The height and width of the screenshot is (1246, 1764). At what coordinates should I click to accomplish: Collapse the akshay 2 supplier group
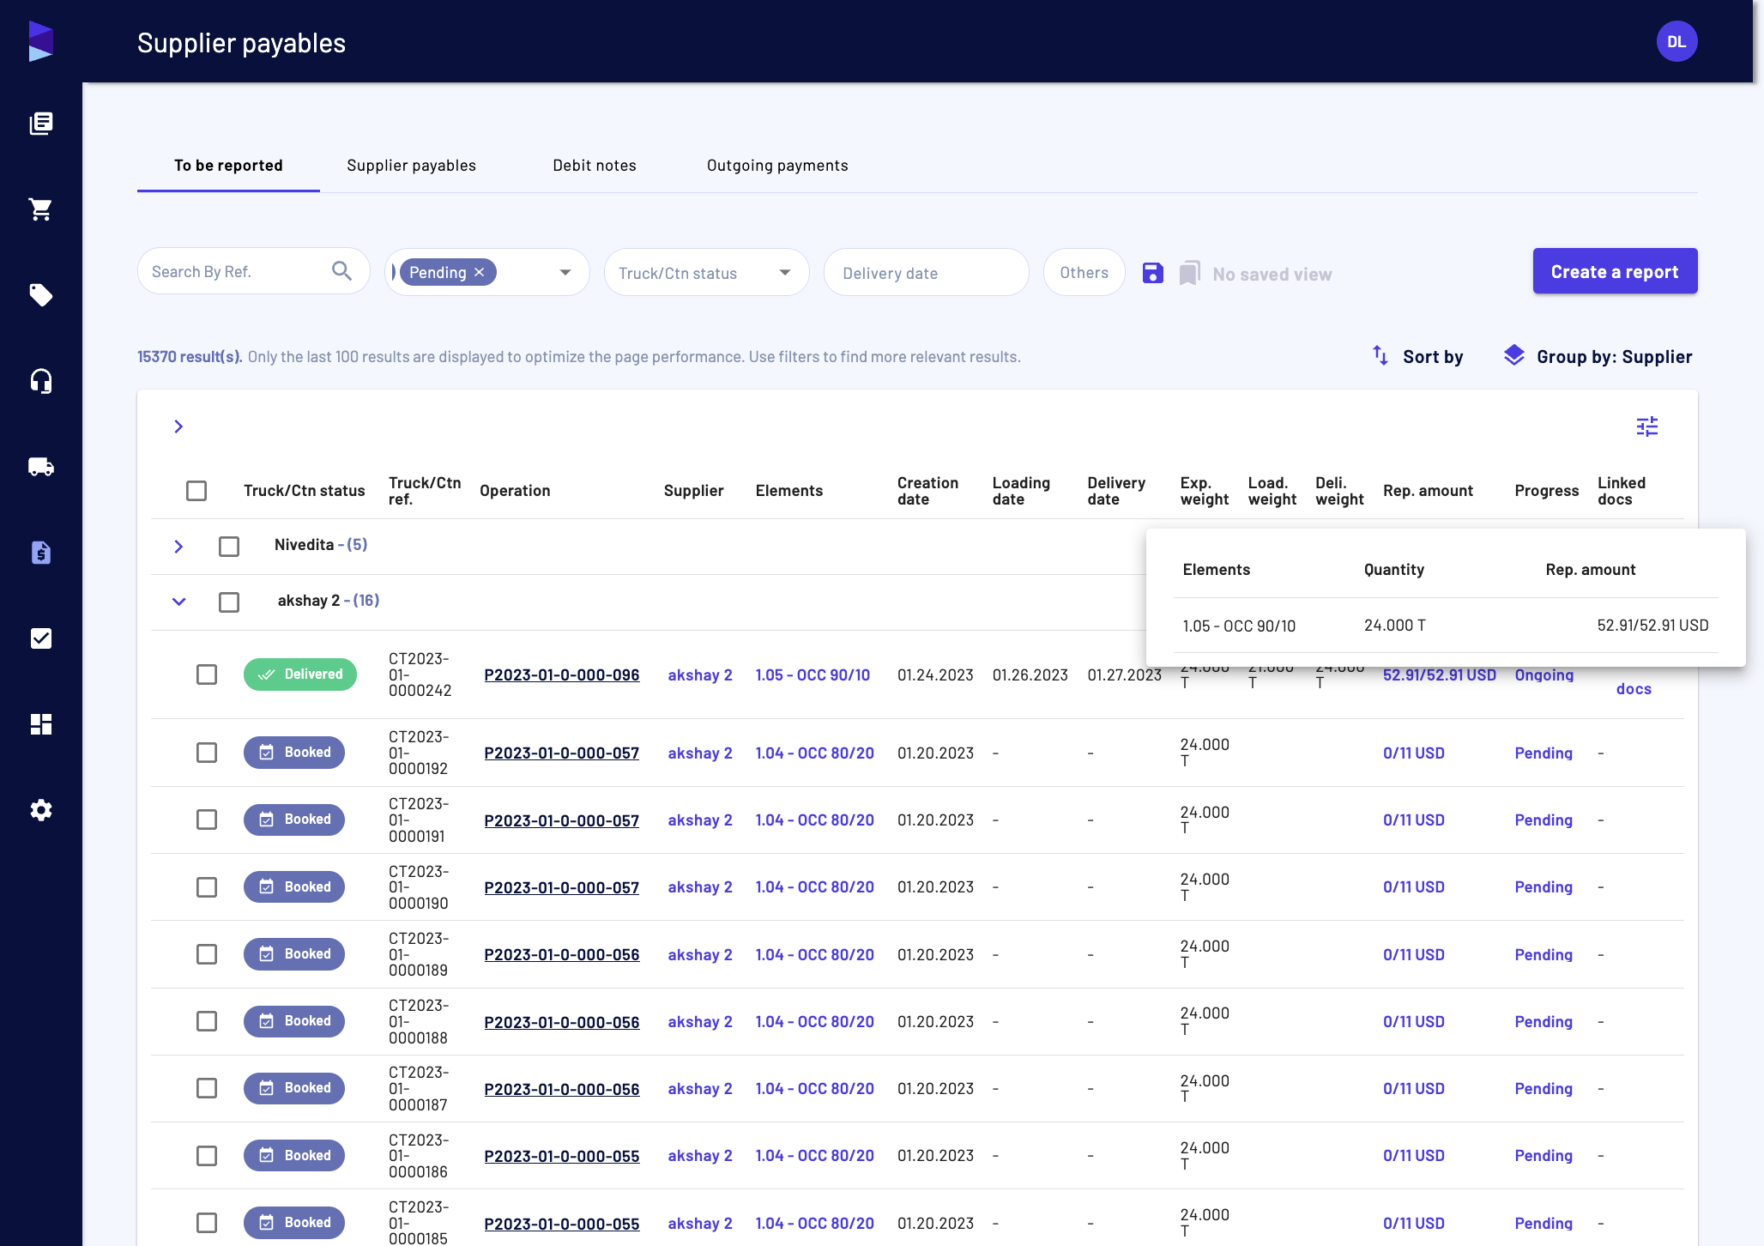(178, 602)
